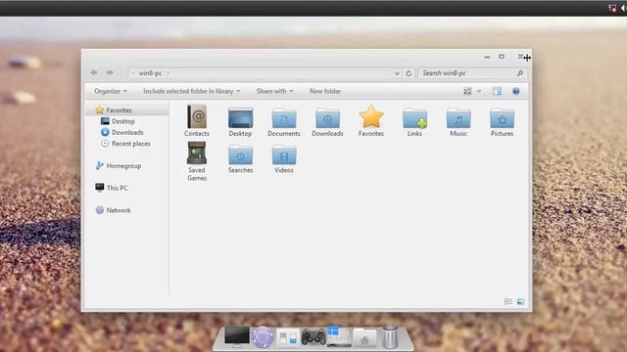
Task: Go forward with the forward arrow
Action: pyautogui.click(x=110, y=72)
